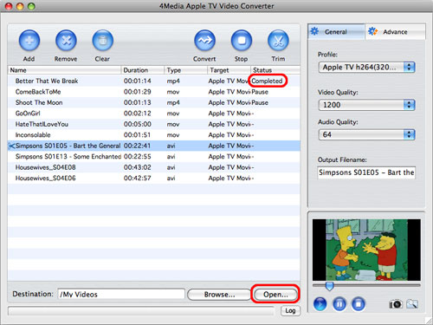Click the Simpsons preview video thumbnail

(366, 250)
